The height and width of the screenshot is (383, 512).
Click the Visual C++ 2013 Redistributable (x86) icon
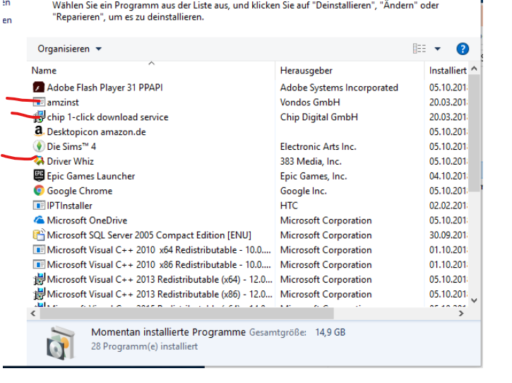click(39, 294)
